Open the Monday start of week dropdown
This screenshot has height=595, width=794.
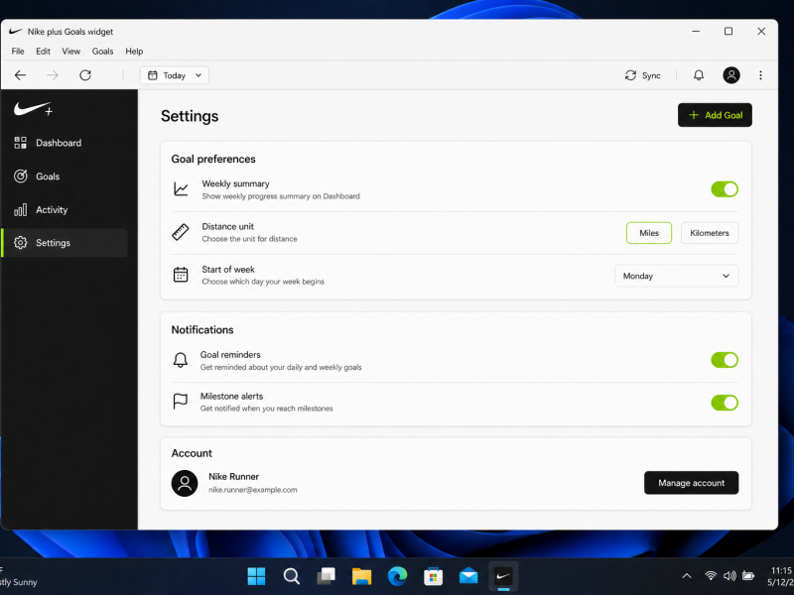(x=677, y=276)
